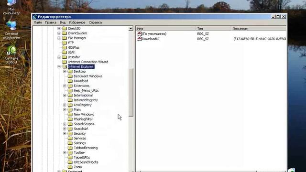Click the URLSearchHooks folder icon
306x172 pixels.
pyautogui.click(x=70, y=162)
